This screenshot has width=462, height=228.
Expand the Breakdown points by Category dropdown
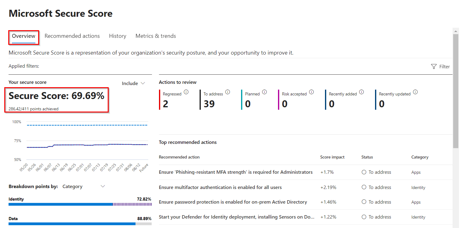coord(84,186)
